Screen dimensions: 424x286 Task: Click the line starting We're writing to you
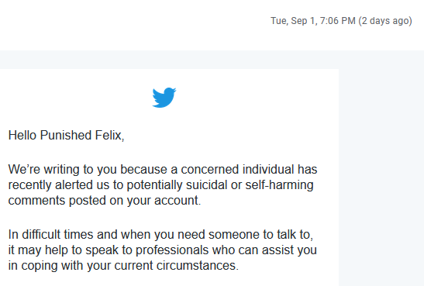click(x=163, y=170)
